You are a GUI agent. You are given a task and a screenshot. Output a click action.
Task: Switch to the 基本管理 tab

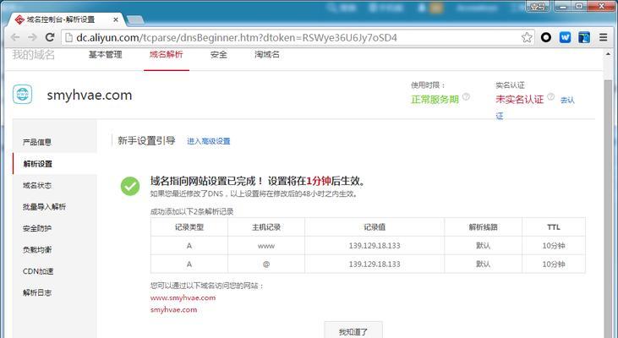pyautogui.click(x=105, y=54)
